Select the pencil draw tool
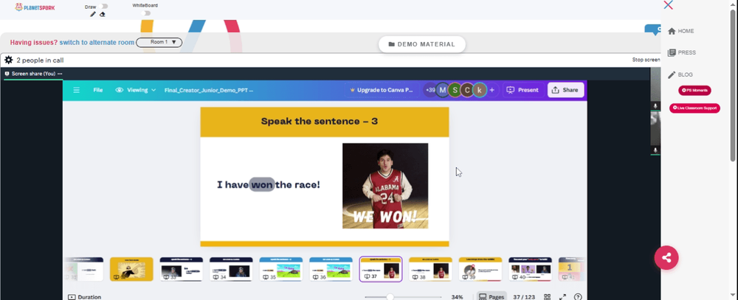This screenshot has width=738, height=300. coord(93,14)
